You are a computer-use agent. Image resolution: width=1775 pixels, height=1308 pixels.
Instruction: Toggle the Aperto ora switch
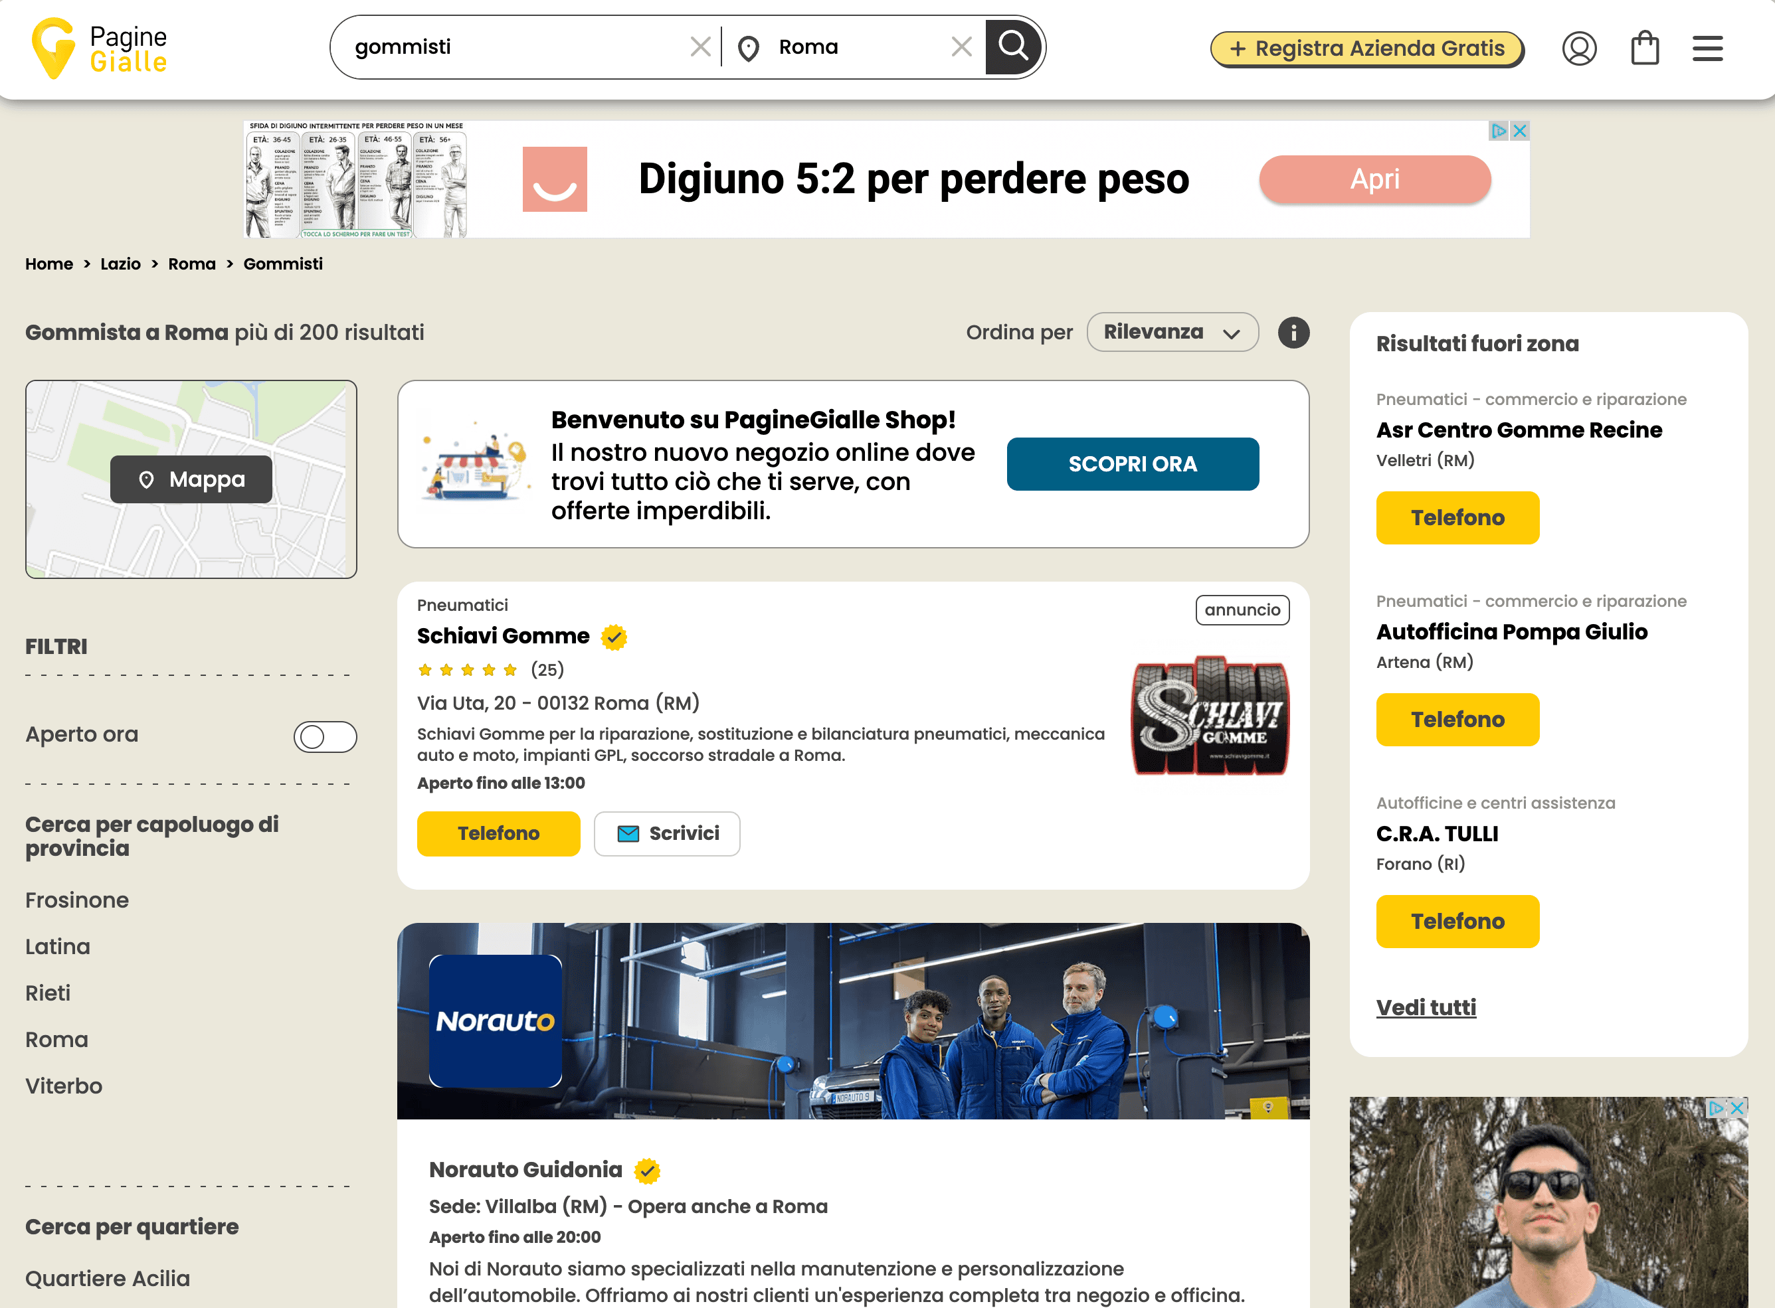325,736
